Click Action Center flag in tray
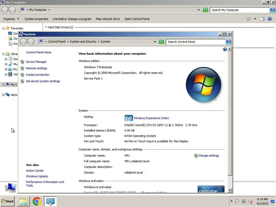 tap(237, 201)
